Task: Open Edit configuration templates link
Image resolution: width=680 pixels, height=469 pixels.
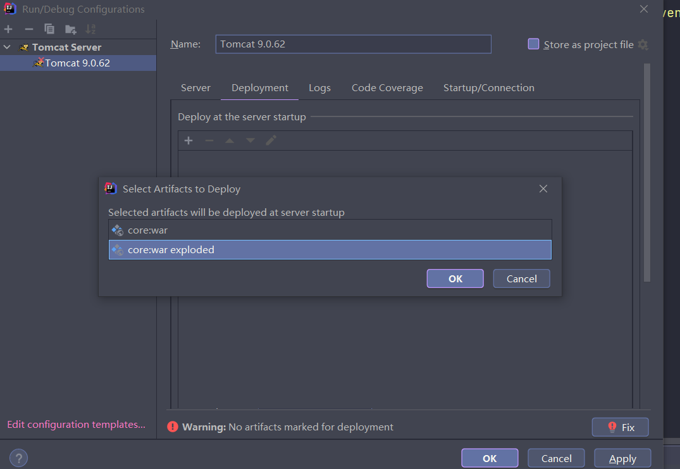Action: 77,424
